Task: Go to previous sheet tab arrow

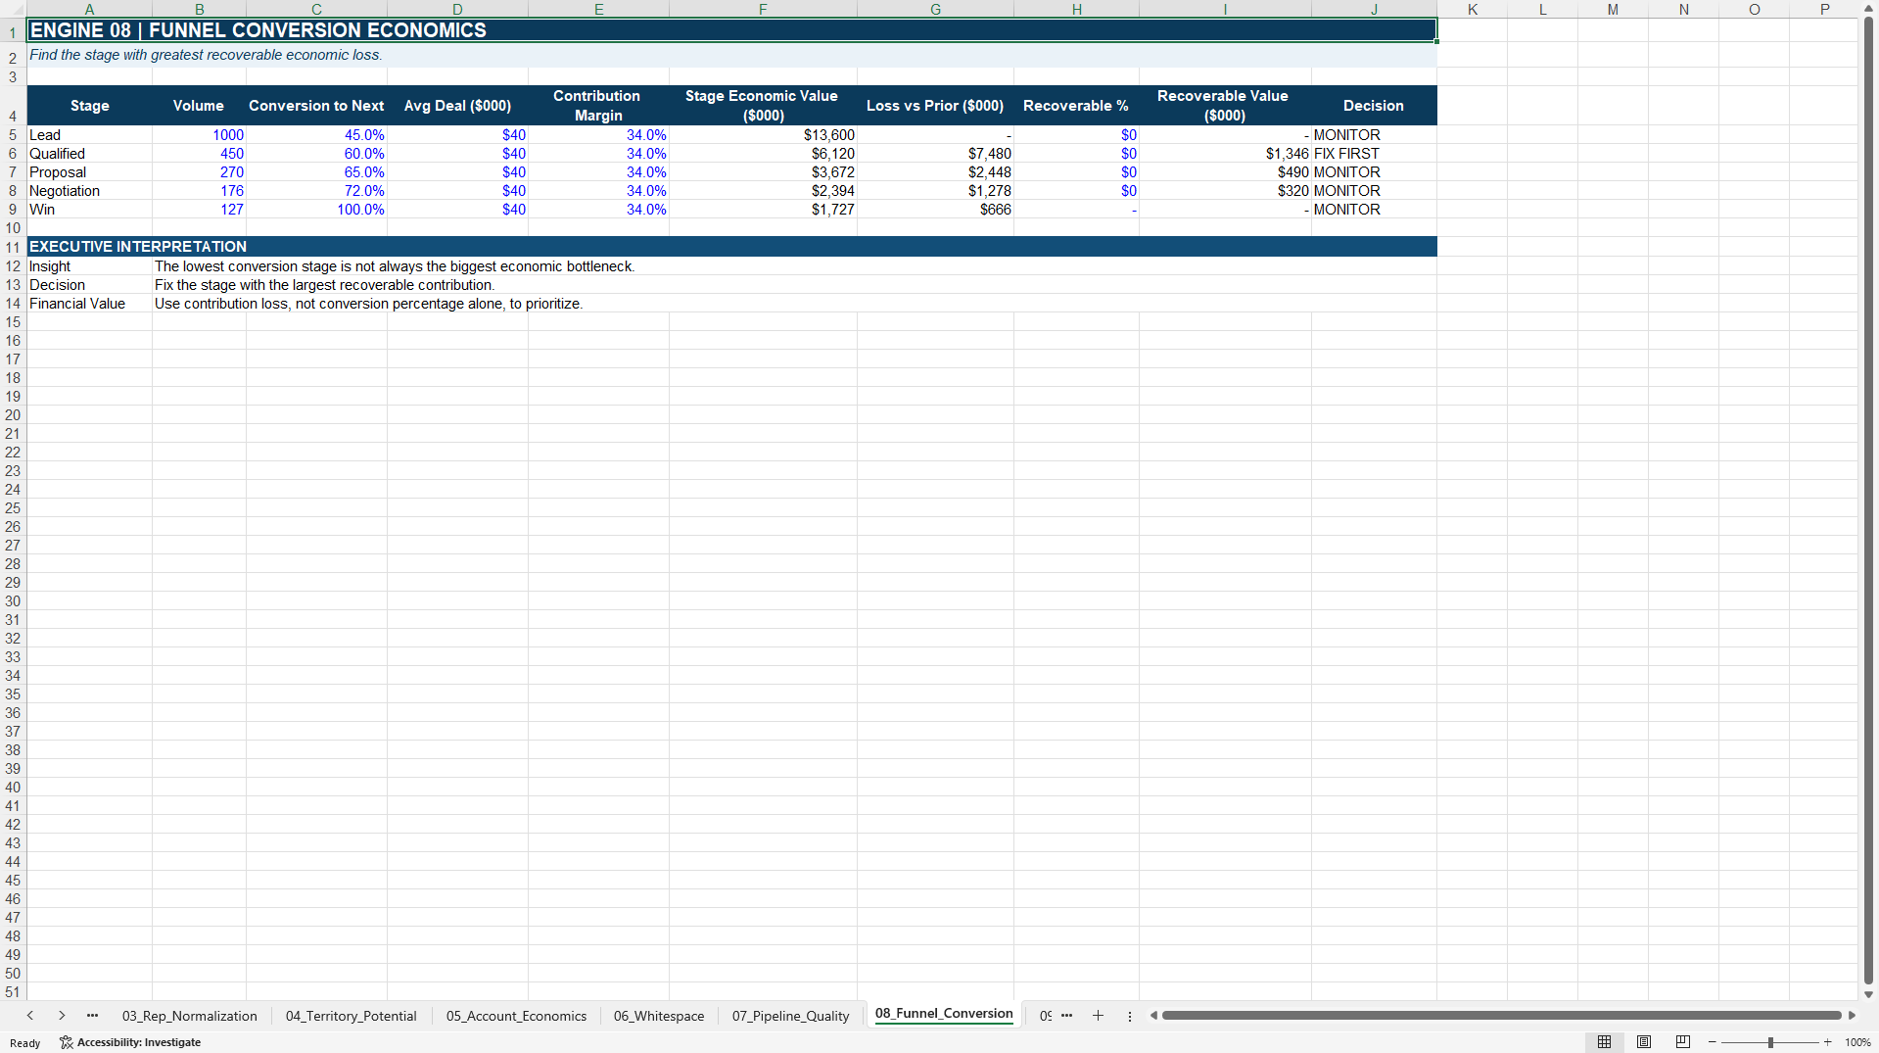Action: [x=30, y=1016]
